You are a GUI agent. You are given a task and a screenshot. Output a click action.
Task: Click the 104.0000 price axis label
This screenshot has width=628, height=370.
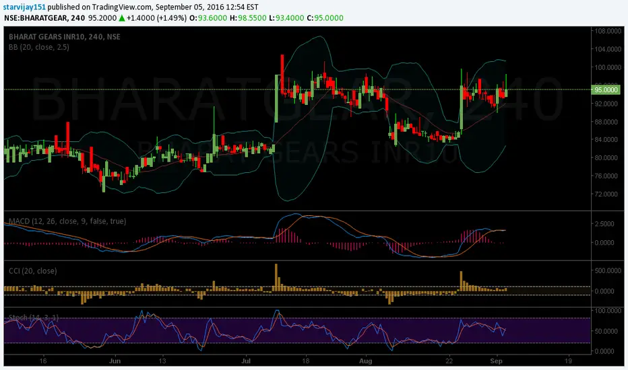[x=608, y=49]
